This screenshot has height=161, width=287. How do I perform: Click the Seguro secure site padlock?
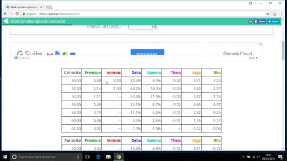click(x=24, y=14)
